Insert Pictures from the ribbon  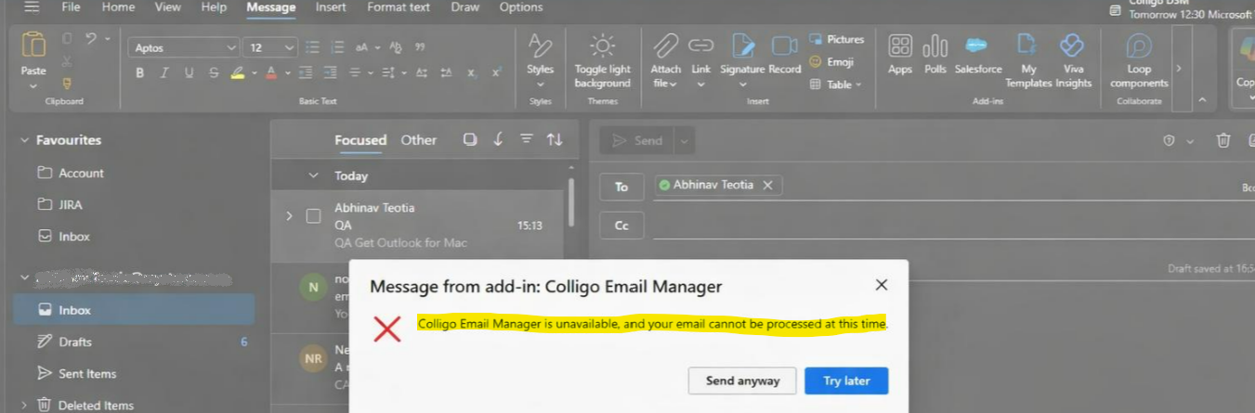(x=836, y=39)
